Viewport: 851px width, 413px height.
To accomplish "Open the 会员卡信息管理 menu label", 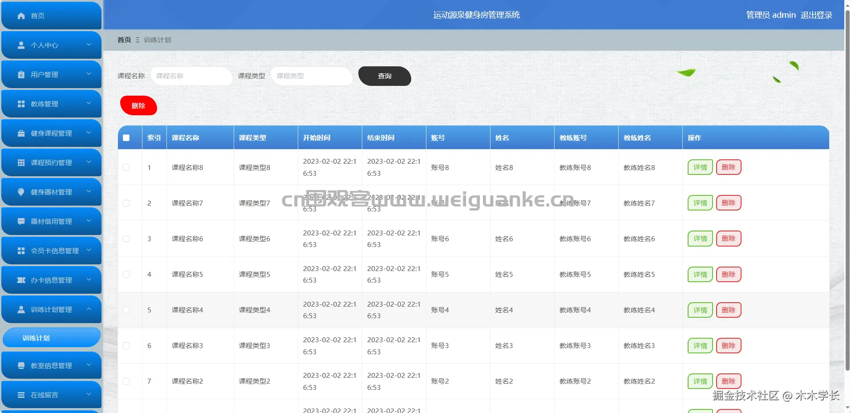I will pyautogui.click(x=55, y=251).
